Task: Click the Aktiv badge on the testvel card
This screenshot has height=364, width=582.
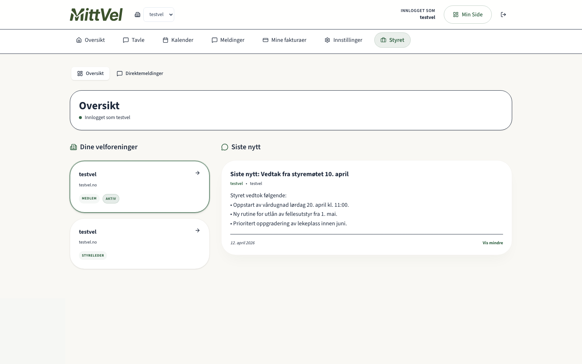Action: click(x=111, y=199)
